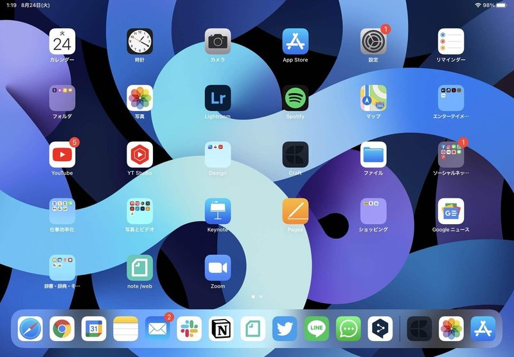Open the フォルダ folder
Image resolution: width=514 pixels, height=357 pixels.
(62, 98)
